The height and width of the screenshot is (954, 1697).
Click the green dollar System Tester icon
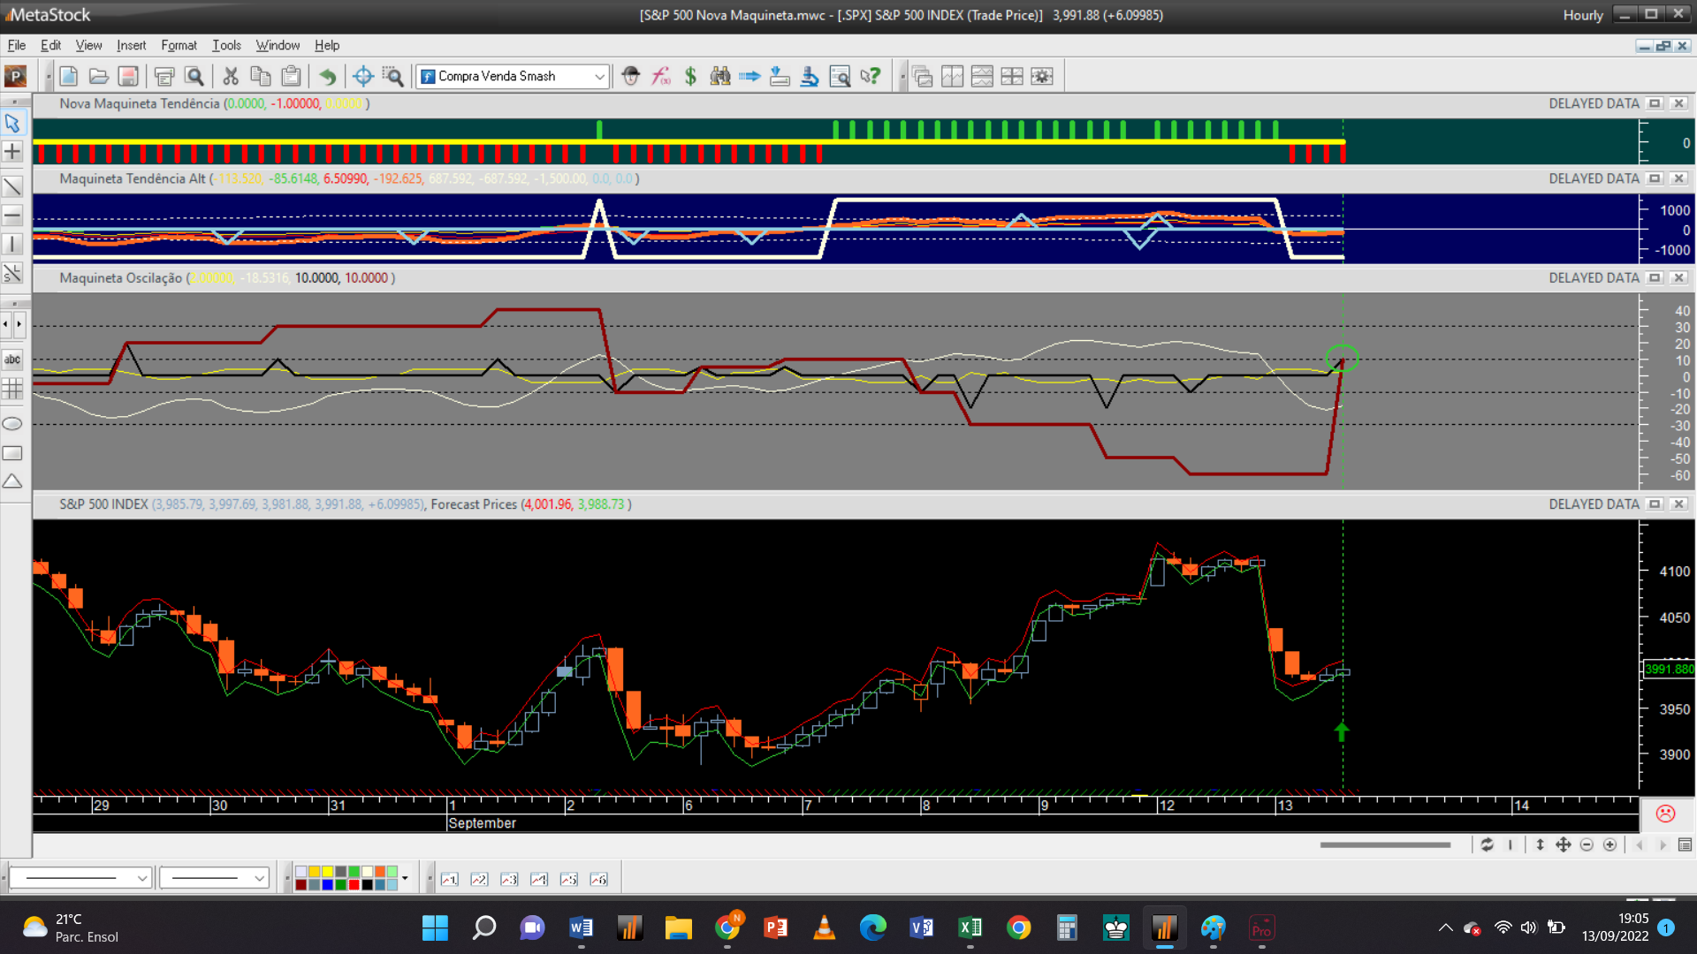pos(690,76)
